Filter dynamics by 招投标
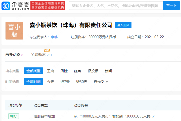This screenshot has height=121, width=181. [x=93, y=71]
